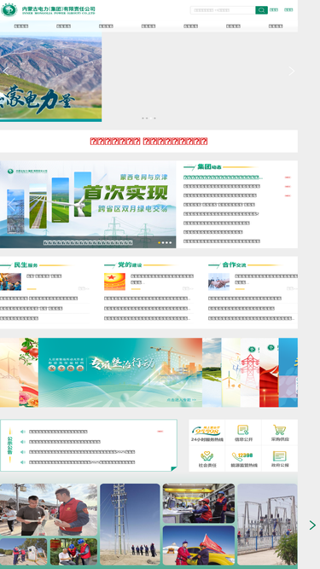The height and width of the screenshot is (569, 320).
Task: Show the previous hero banner slide
Action: coord(6,71)
